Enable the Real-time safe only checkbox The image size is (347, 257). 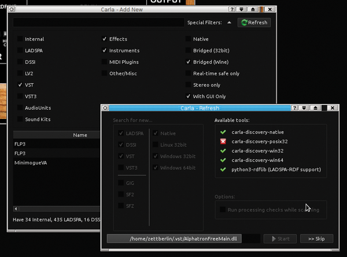click(188, 73)
